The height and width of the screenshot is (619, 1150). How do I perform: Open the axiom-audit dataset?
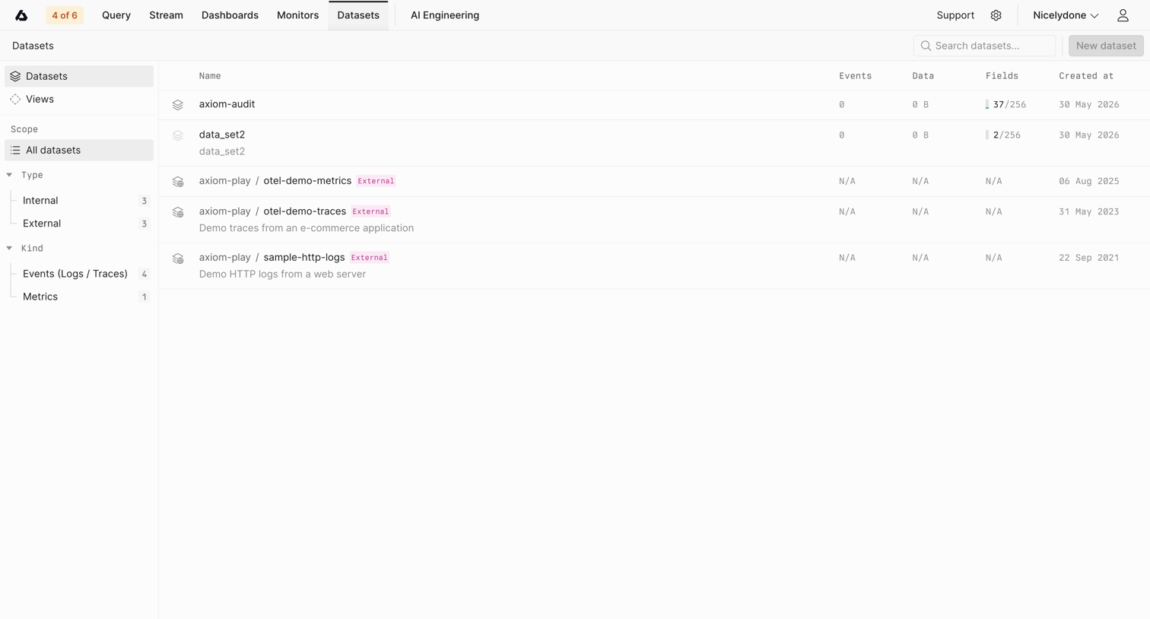click(x=227, y=104)
